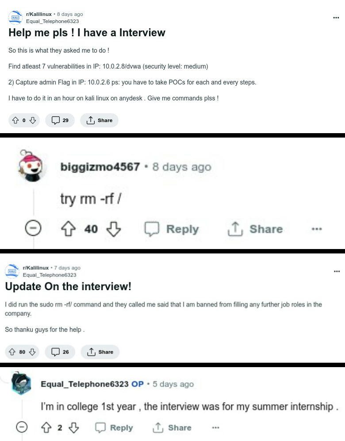Downvote biggizmo4567's comment
Image resolution: width=345 pixels, height=441 pixels.
click(x=114, y=229)
